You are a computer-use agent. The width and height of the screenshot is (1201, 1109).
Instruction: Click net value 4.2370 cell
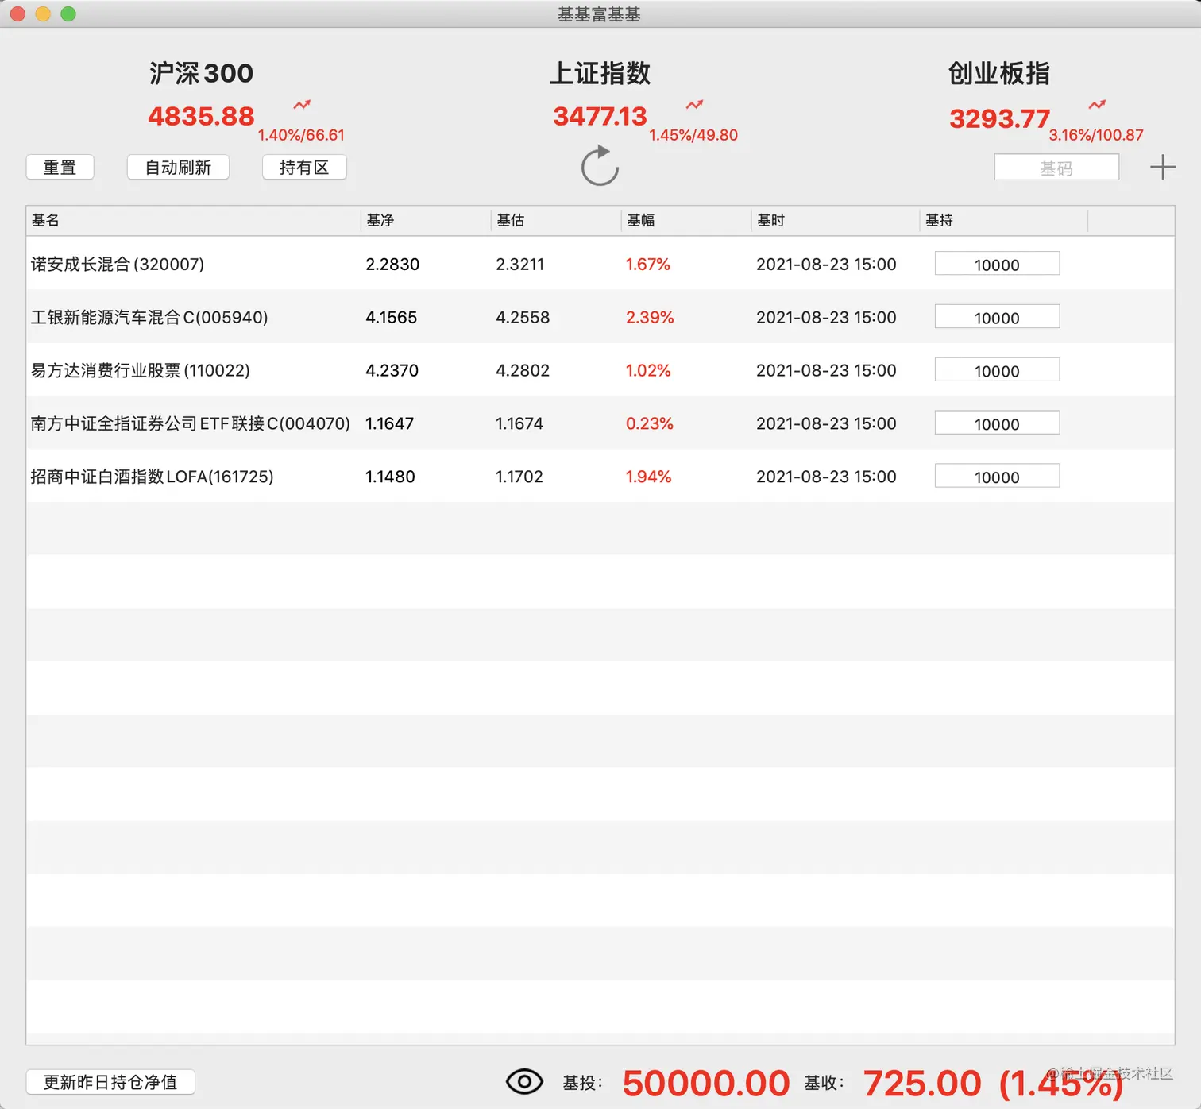[x=392, y=370]
